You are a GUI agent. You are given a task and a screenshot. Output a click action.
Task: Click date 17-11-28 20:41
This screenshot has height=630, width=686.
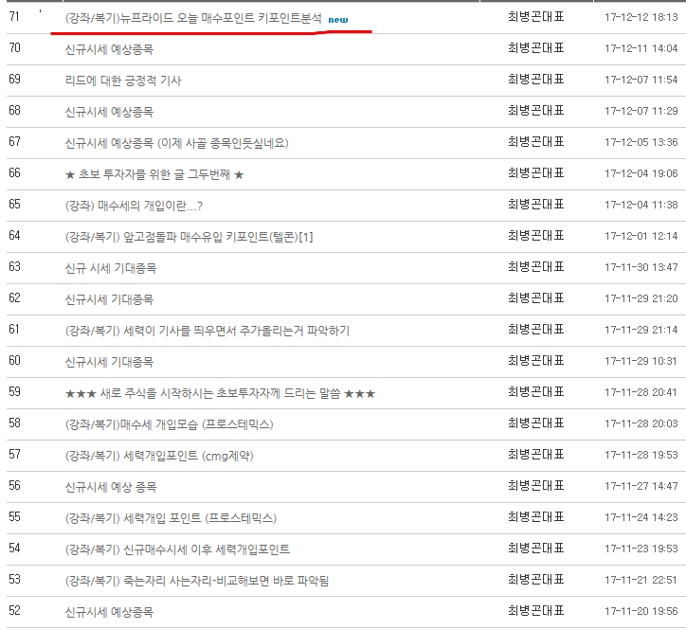click(x=641, y=392)
